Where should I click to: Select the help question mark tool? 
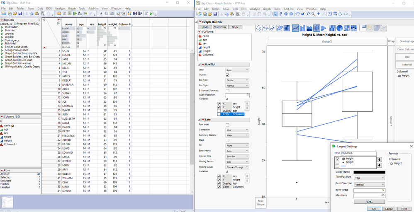[x=281, y=14]
